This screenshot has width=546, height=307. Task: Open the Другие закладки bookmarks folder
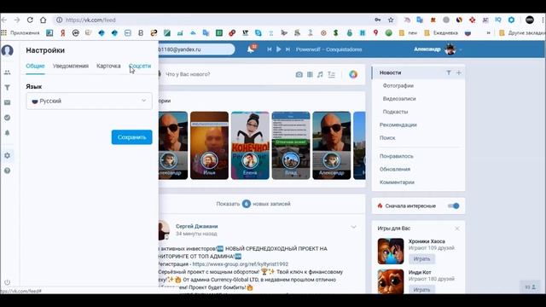(522, 32)
